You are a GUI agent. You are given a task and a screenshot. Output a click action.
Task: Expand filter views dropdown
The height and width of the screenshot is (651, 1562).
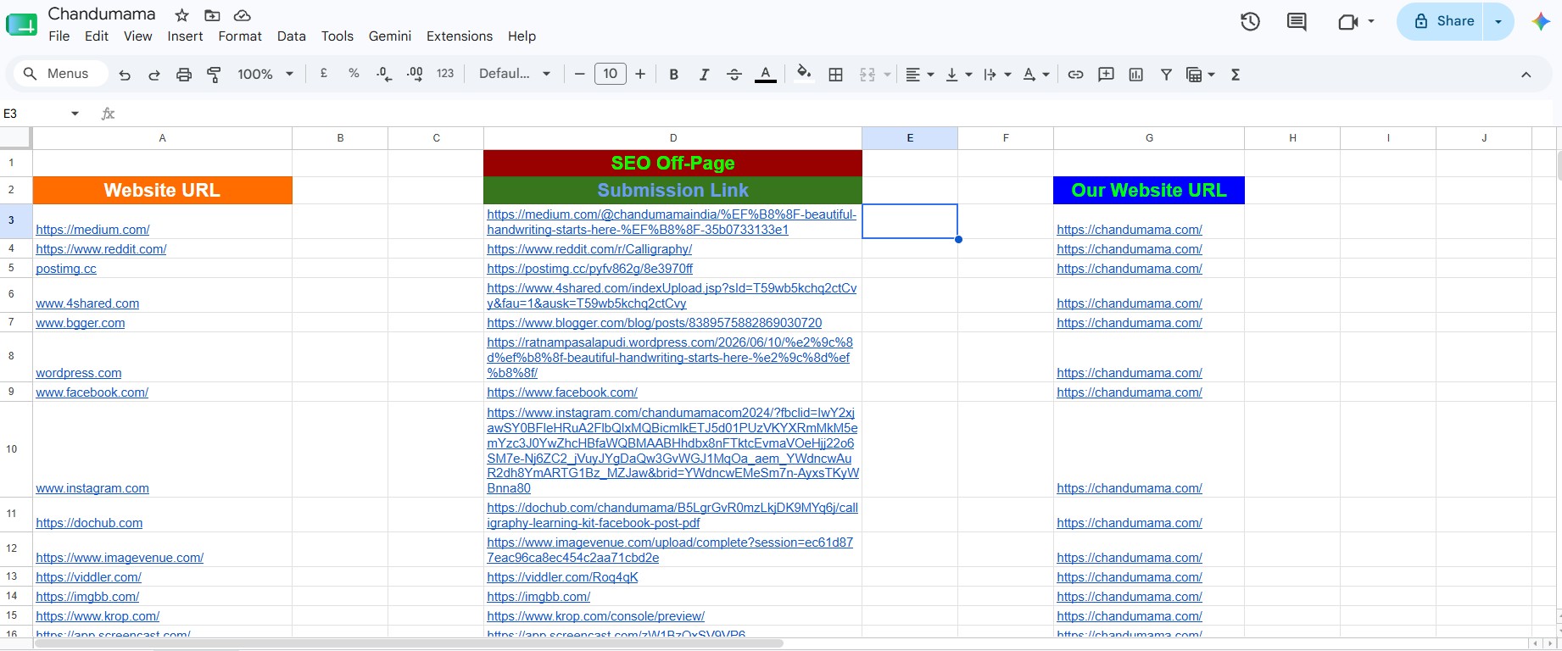click(x=1211, y=75)
